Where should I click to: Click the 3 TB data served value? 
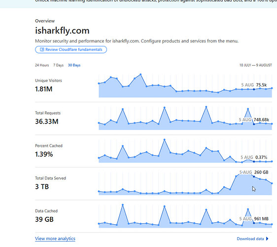(x=42, y=187)
